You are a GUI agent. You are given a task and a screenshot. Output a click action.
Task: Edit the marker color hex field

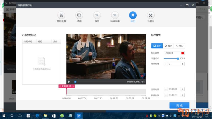click(x=172, y=53)
